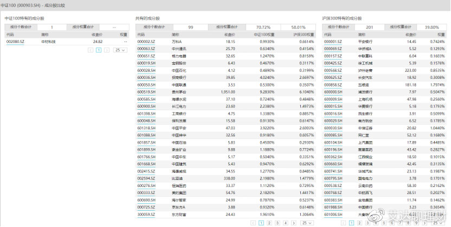Click next page arrow in 中证100特有 table

point(107,50)
